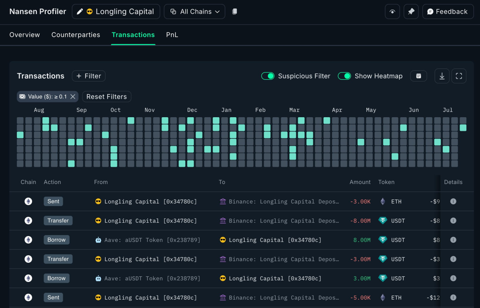Pin this profile with the pin icon
The height and width of the screenshot is (308, 480).
[x=411, y=12]
